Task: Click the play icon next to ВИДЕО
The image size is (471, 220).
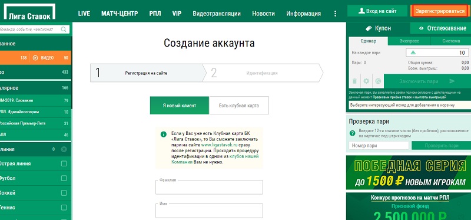Action: coord(35,58)
